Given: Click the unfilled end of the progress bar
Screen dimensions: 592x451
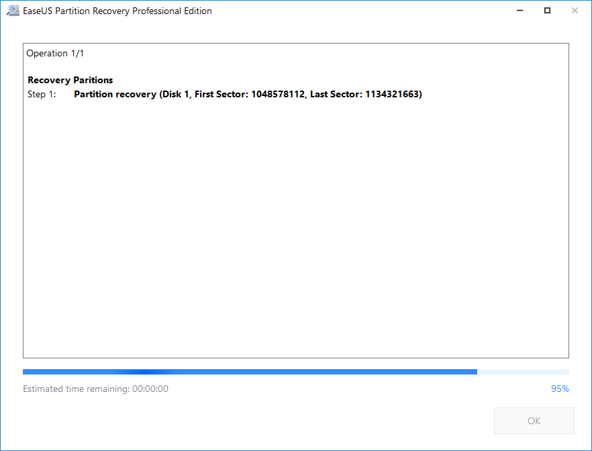Looking at the screenshot, I should [523, 372].
